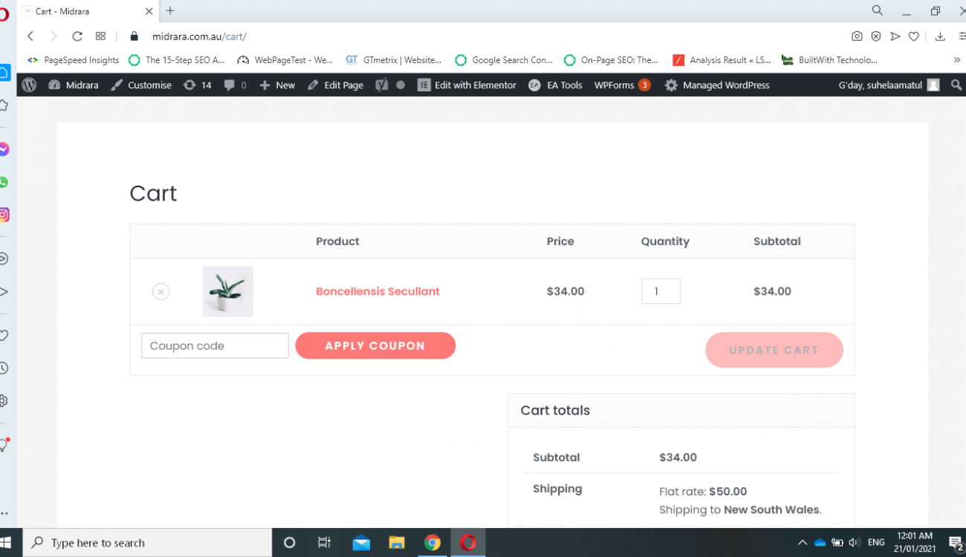Open Google Chrome on the taskbar
This screenshot has width=966, height=557.
(432, 543)
